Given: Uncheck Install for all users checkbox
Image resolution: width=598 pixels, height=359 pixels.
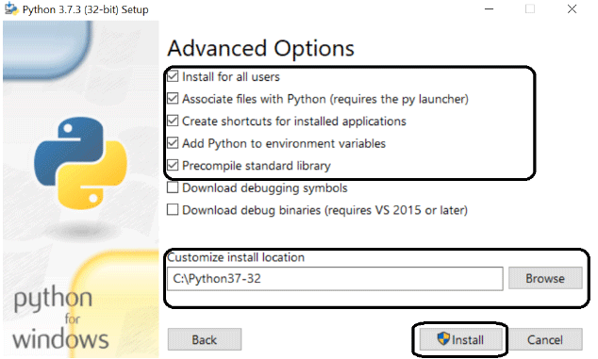Looking at the screenshot, I should click(173, 76).
